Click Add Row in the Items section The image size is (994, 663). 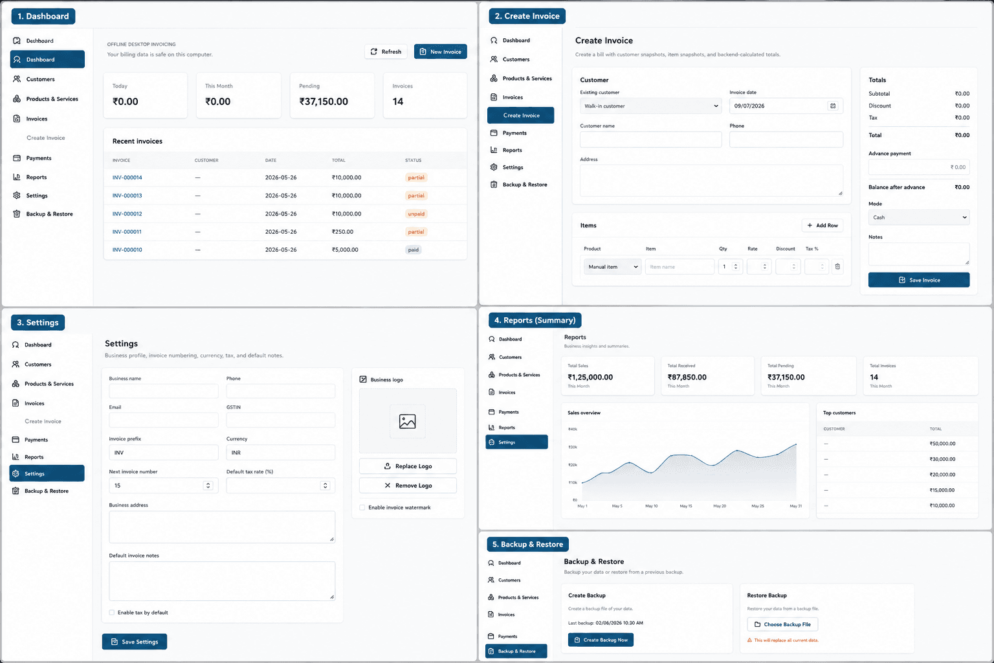click(x=823, y=225)
